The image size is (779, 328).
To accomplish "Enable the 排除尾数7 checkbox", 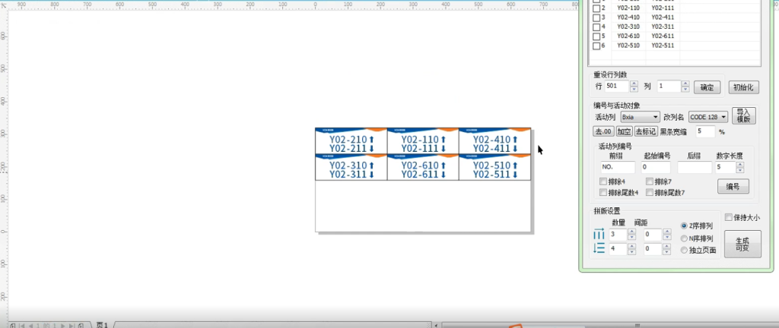I will 650,193.
